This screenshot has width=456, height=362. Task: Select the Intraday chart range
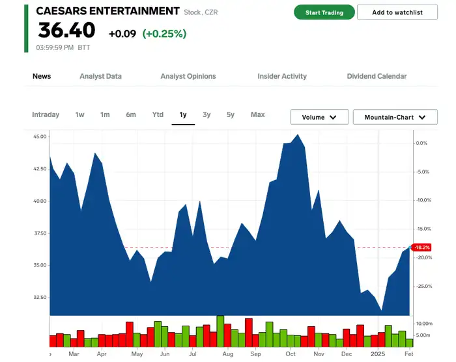pos(46,115)
